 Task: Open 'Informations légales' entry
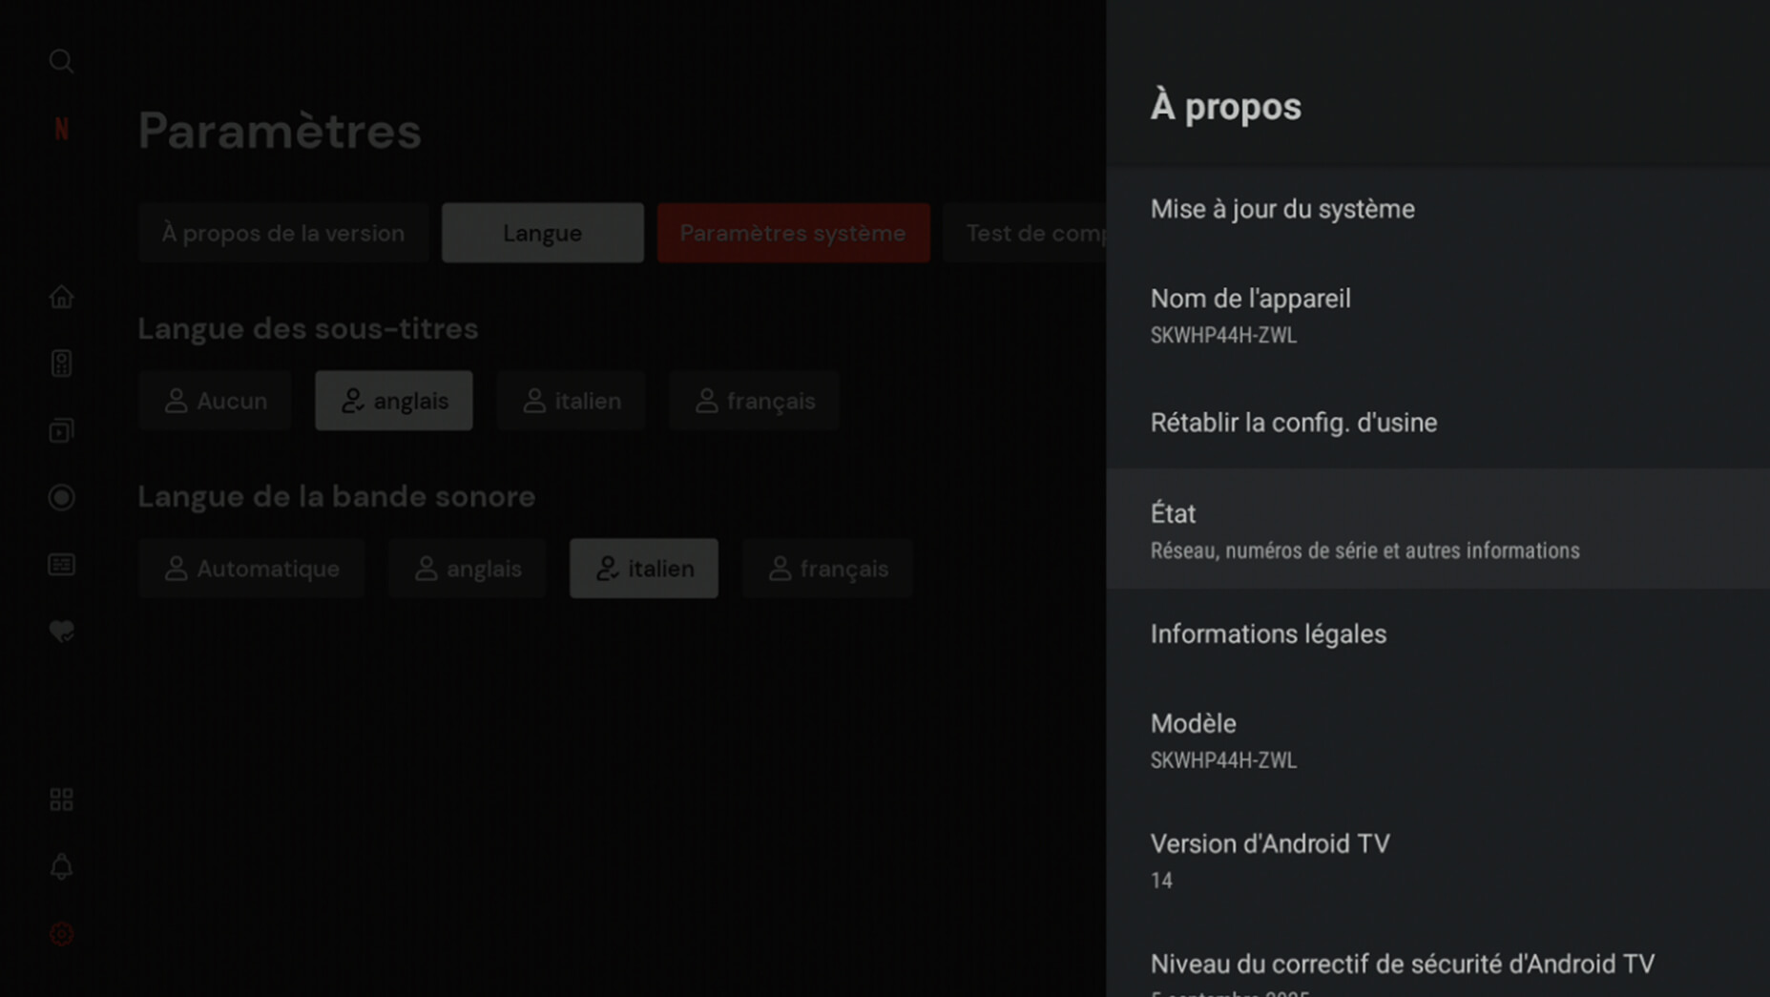(x=1437, y=634)
